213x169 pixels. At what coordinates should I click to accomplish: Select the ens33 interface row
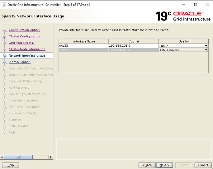pos(83,46)
